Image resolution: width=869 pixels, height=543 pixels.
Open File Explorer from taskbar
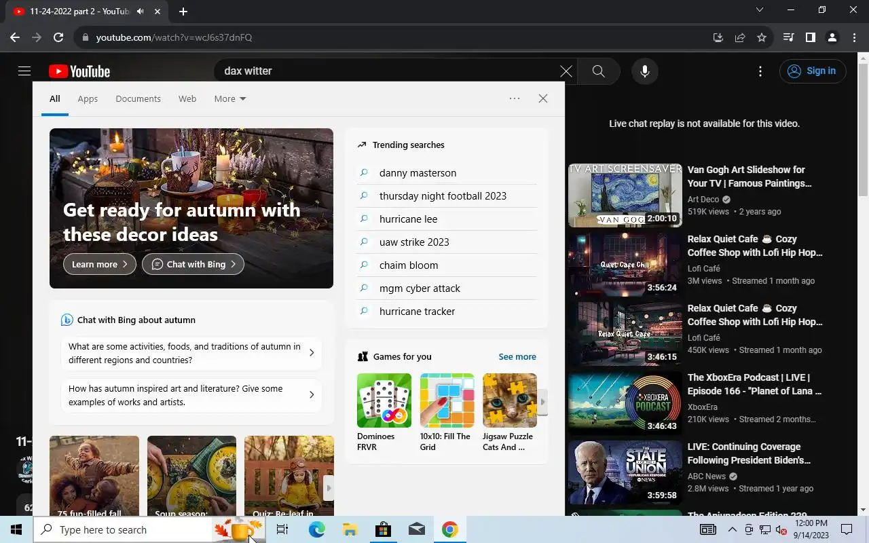(x=350, y=529)
